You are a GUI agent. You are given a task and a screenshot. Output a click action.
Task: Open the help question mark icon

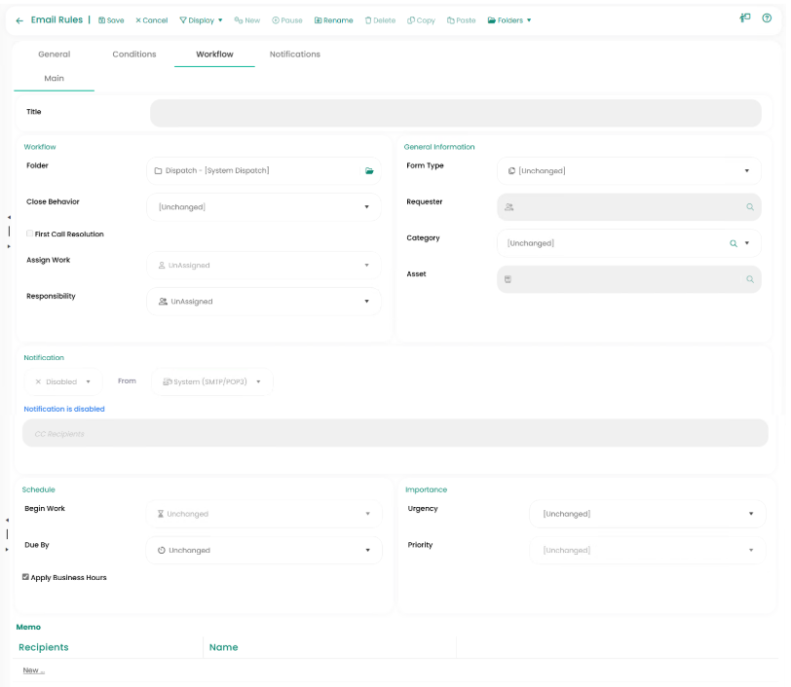pyautogui.click(x=767, y=18)
